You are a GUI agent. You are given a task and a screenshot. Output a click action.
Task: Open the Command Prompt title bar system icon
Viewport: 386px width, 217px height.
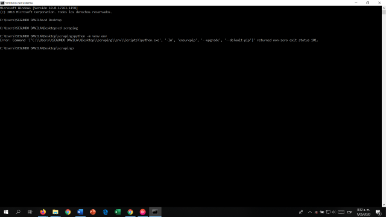pos(2,3)
